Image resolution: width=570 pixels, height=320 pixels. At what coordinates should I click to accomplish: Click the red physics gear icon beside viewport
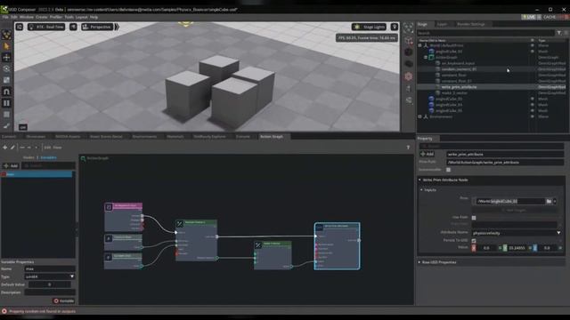pyautogui.click(x=409, y=76)
